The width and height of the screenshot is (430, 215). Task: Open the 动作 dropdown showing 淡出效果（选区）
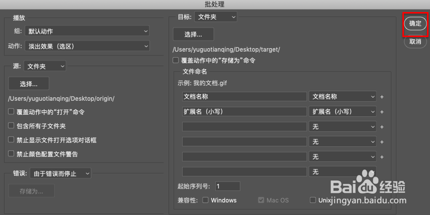87,46
